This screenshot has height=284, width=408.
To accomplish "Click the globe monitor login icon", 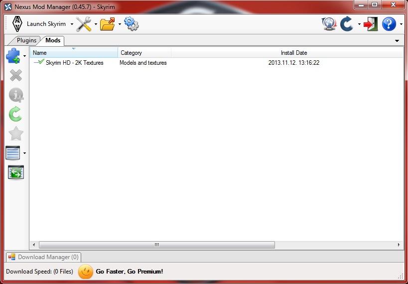I will 329,24.
